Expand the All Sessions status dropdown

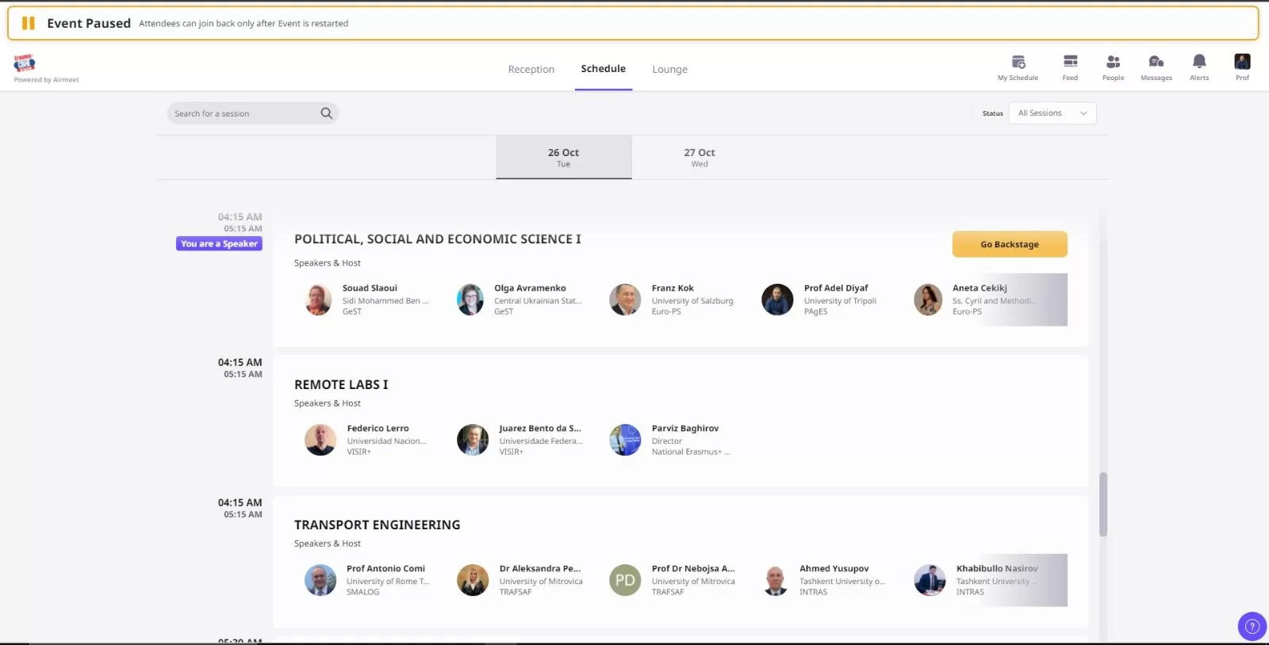coord(1052,113)
